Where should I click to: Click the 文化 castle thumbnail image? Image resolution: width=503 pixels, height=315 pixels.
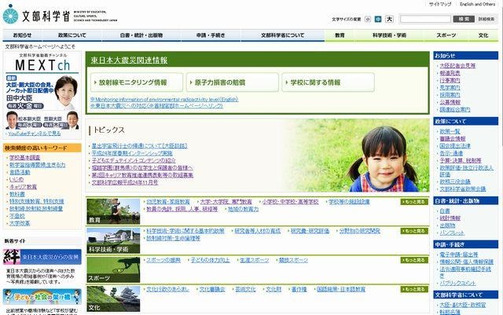pos(113,299)
